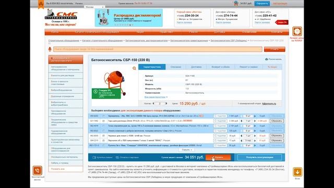Open details for Перчатки х/б row
Viewport: 334px width, 188px height.
(x=220, y=140)
